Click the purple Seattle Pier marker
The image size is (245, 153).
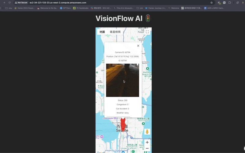pos(102,137)
